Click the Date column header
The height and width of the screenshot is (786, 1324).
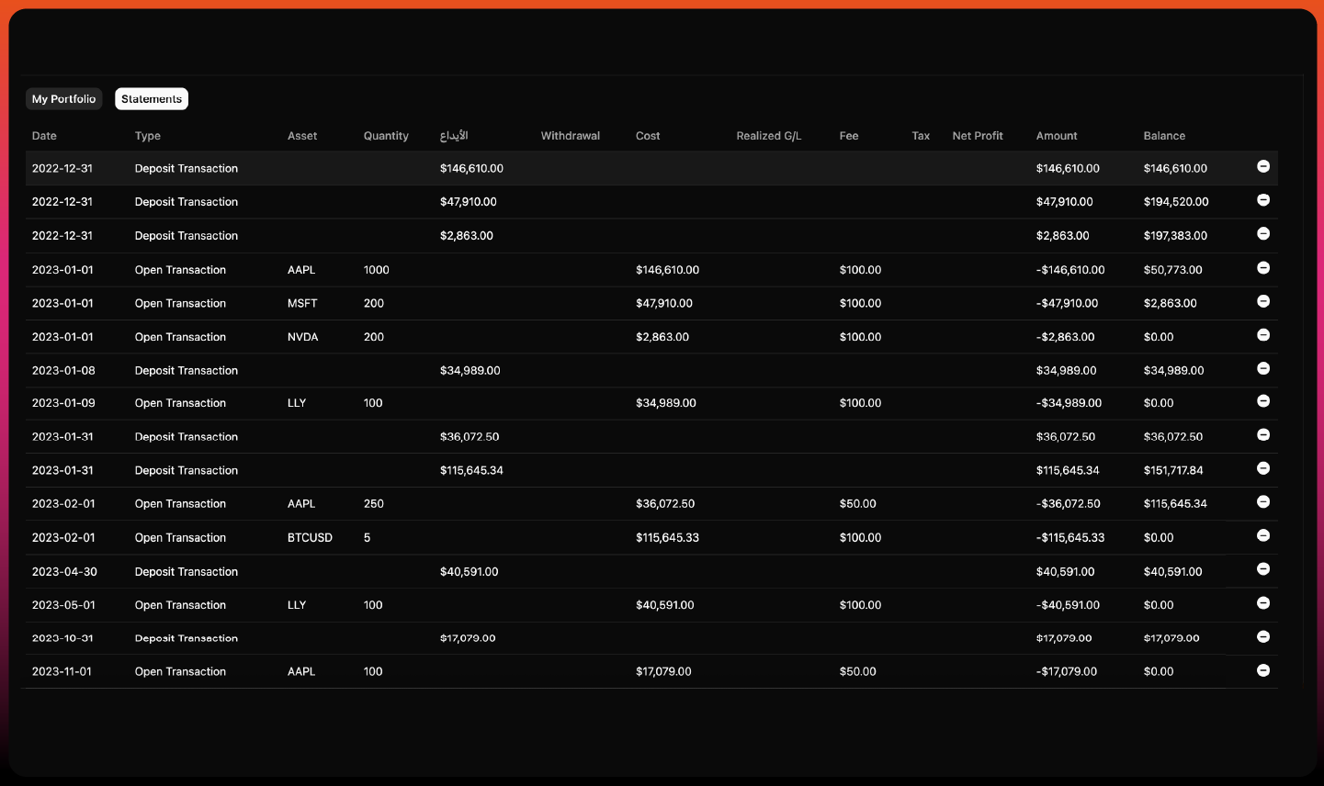click(x=44, y=136)
